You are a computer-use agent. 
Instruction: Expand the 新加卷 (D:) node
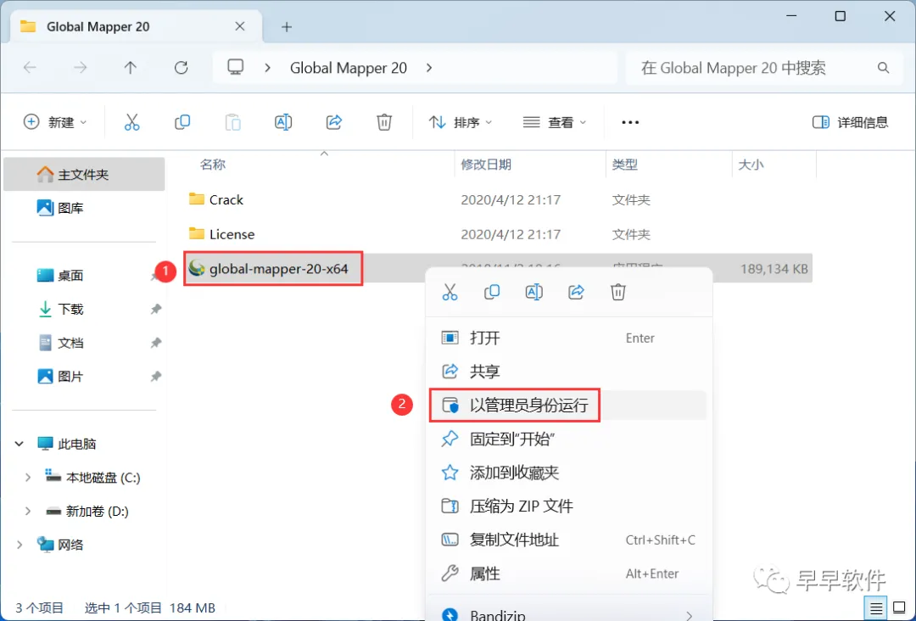(x=27, y=512)
